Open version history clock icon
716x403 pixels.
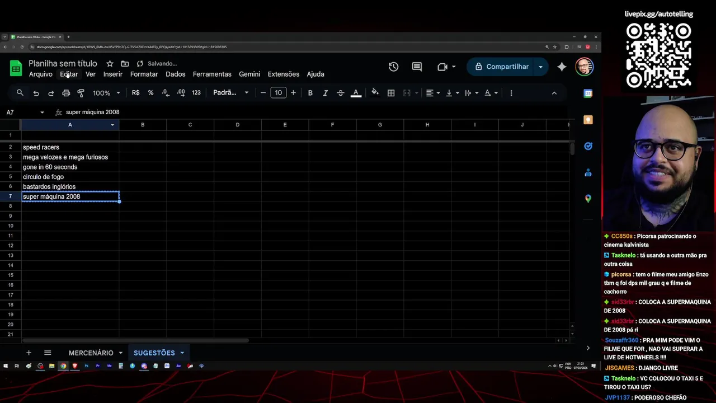(x=394, y=67)
